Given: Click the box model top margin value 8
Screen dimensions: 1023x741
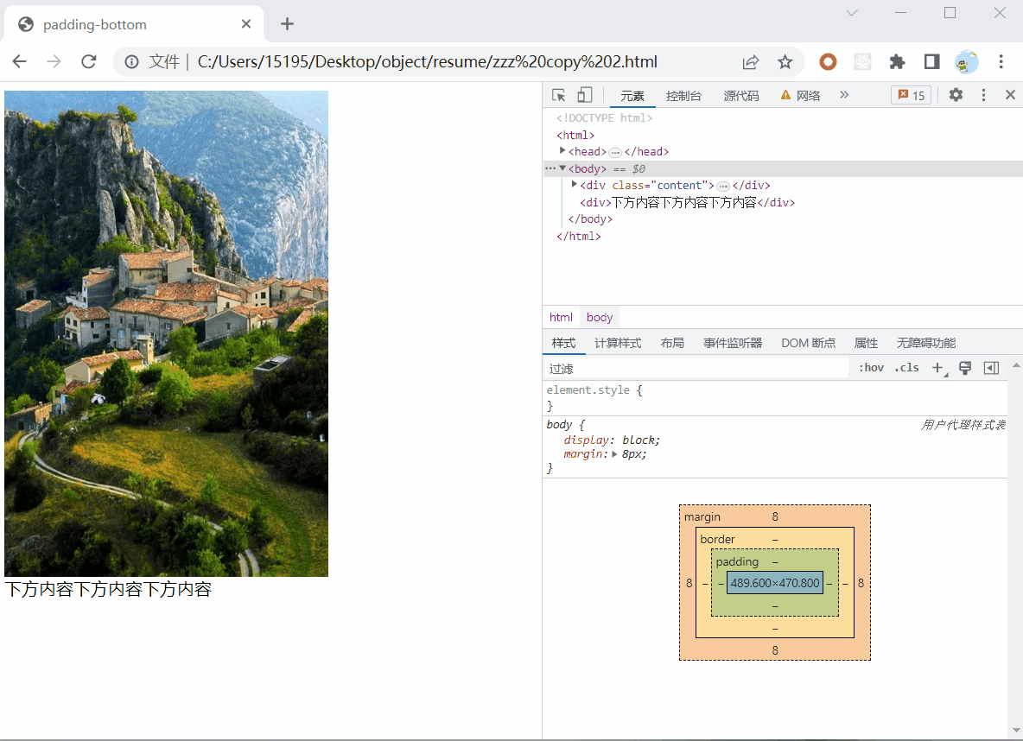Looking at the screenshot, I should 775,516.
